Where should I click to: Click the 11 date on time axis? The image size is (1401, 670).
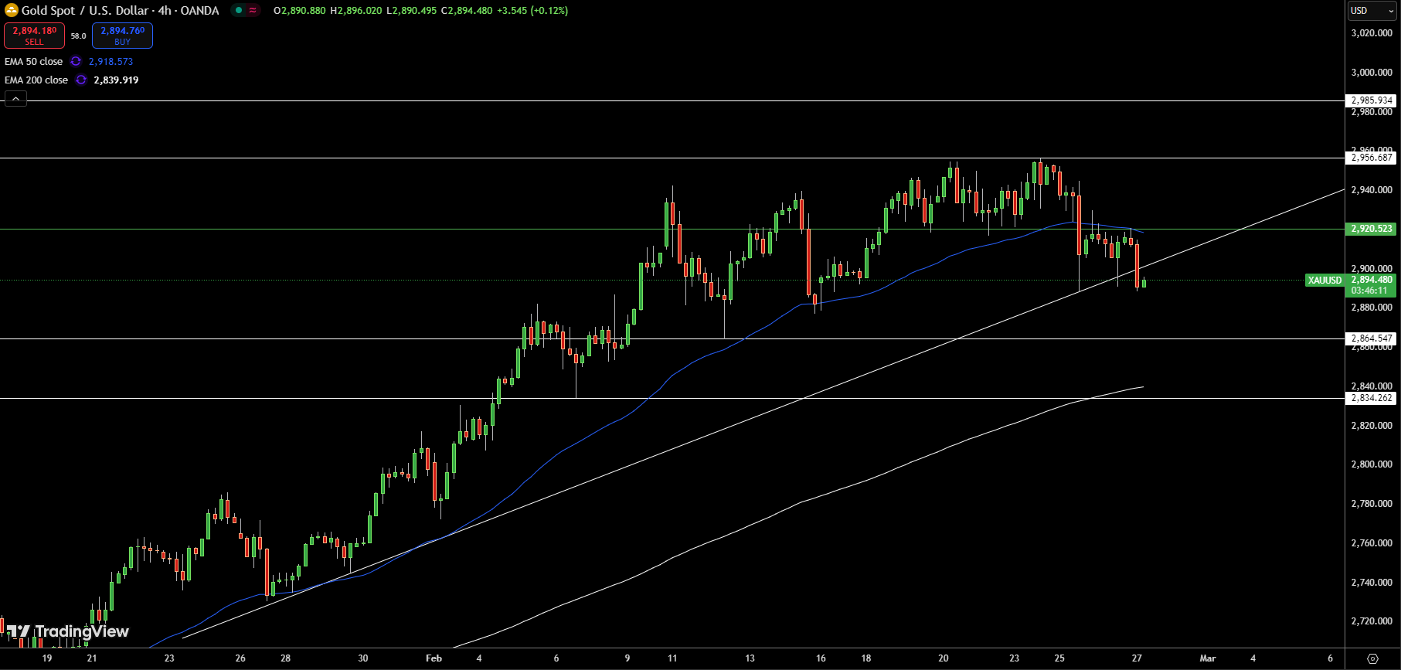[x=672, y=658]
